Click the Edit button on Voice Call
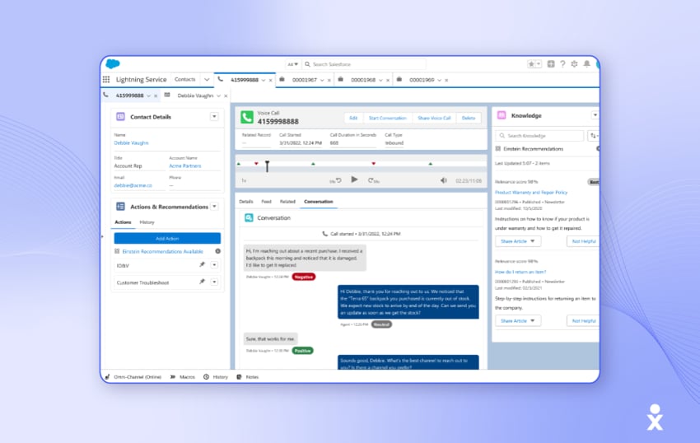This screenshot has width=700, height=443. point(353,118)
